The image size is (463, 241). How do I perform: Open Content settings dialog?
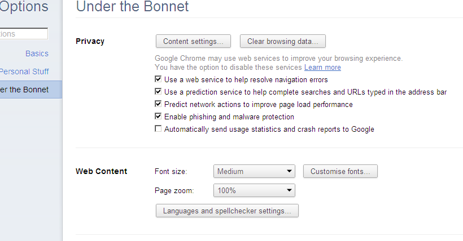coord(193,41)
